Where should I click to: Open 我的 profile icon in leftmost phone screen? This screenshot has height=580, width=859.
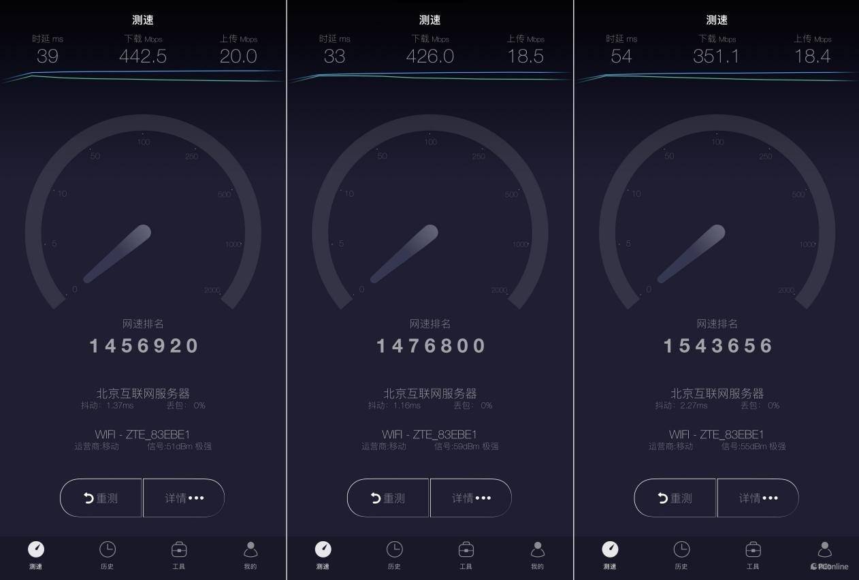pyautogui.click(x=250, y=549)
